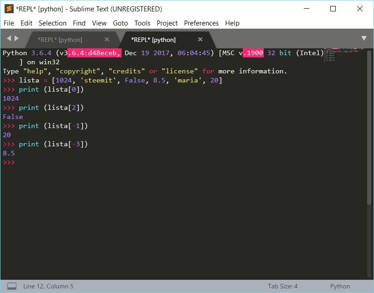The height and width of the screenshot is (293, 374).
Task: Open the Goto menu
Action: click(120, 23)
